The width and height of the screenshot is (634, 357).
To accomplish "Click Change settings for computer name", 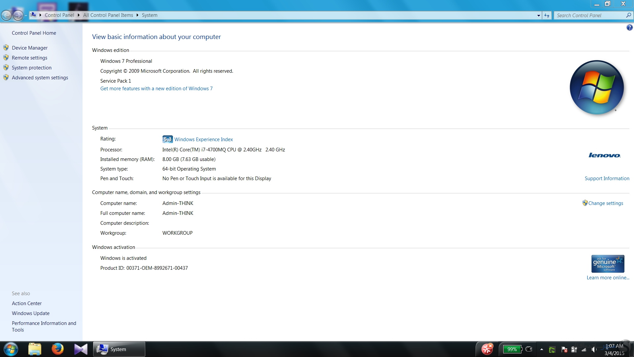I will coord(606,203).
